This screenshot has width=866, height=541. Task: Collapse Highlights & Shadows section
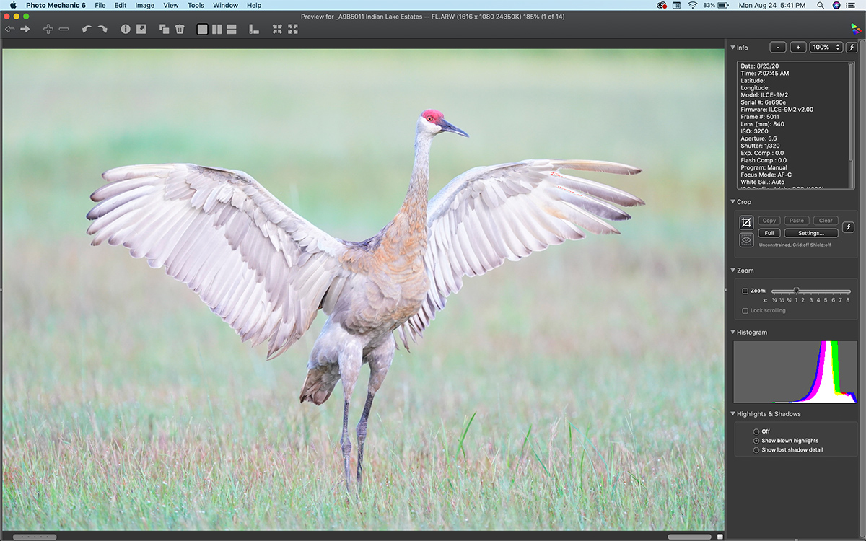click(733, 414)
